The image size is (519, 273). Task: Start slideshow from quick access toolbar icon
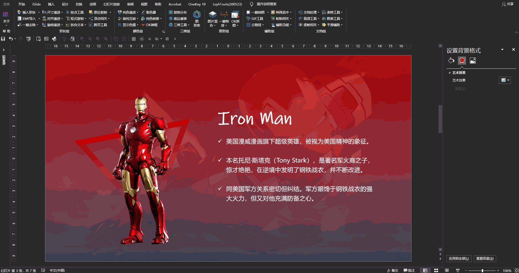(29, 39)
